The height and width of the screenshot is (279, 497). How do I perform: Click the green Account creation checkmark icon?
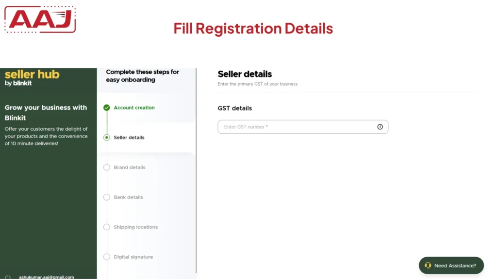coord(107,108)
